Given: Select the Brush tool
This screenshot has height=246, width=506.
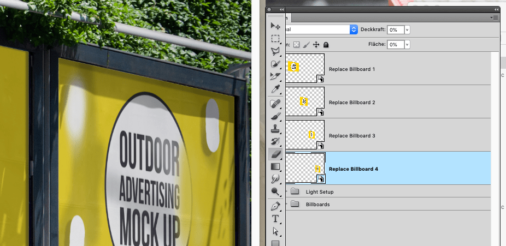Looking at the screenshot, I should tap(275, 116).
